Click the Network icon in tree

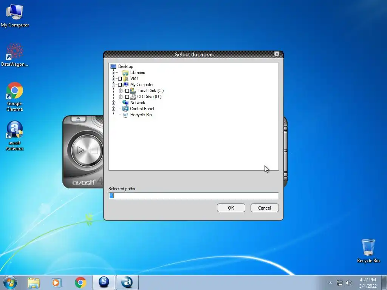tap(125, 103)
